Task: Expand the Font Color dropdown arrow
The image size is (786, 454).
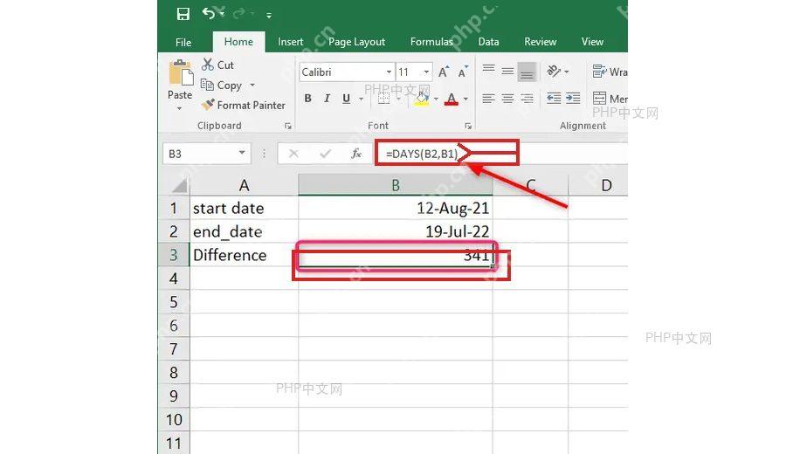Action: [465, 99]
